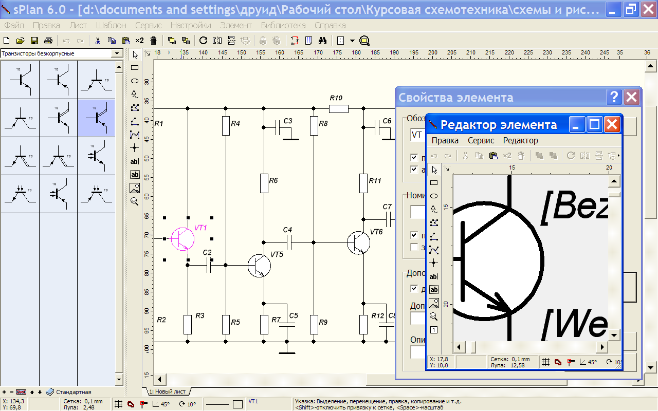Click the minus button below the library panel

[11, 392]
